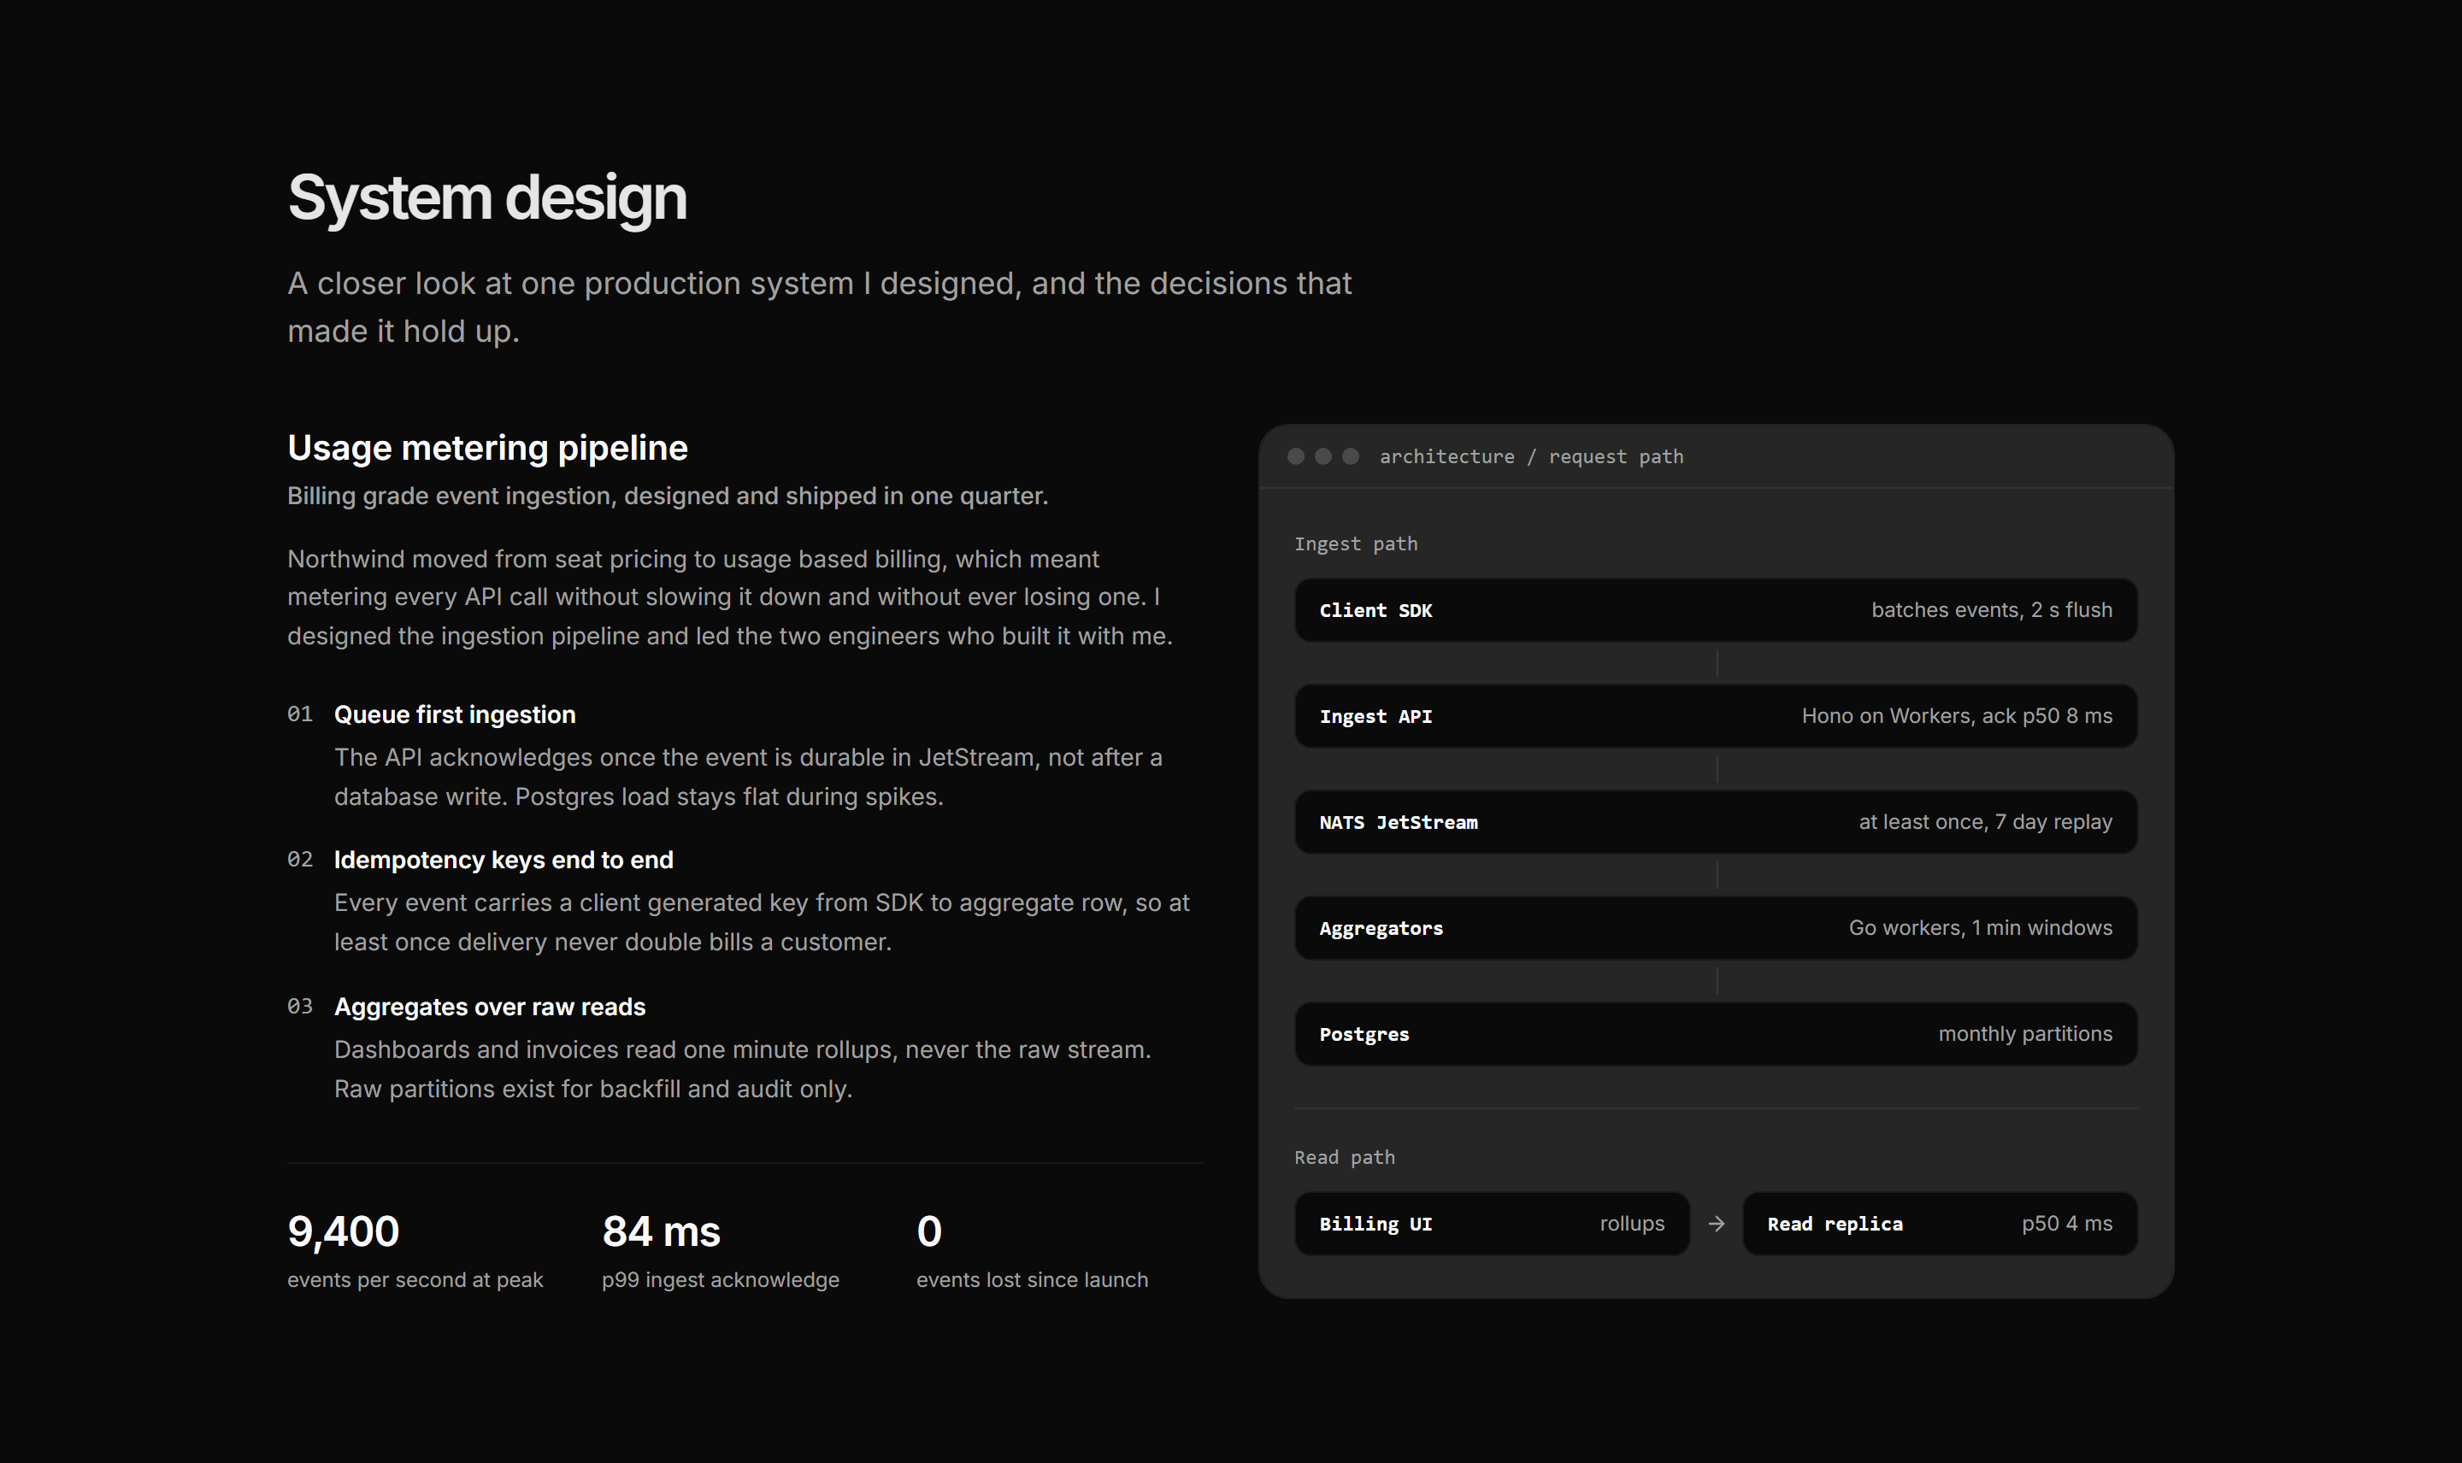2462x1463 pixels.
Task: Click the 'A closer look at one production system' intro
Action: pos(819,307)
